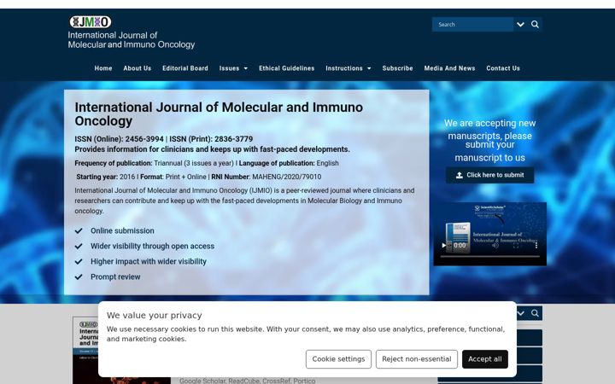
Task: Click the lower search magnifier icon below the video
Action: pyautogui.click(x=535, y=313)
